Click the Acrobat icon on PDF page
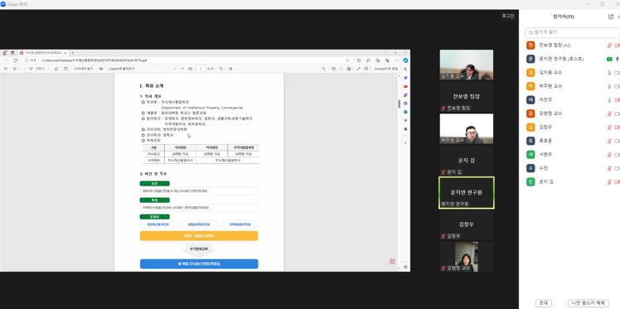 click(x=392, y=261)
